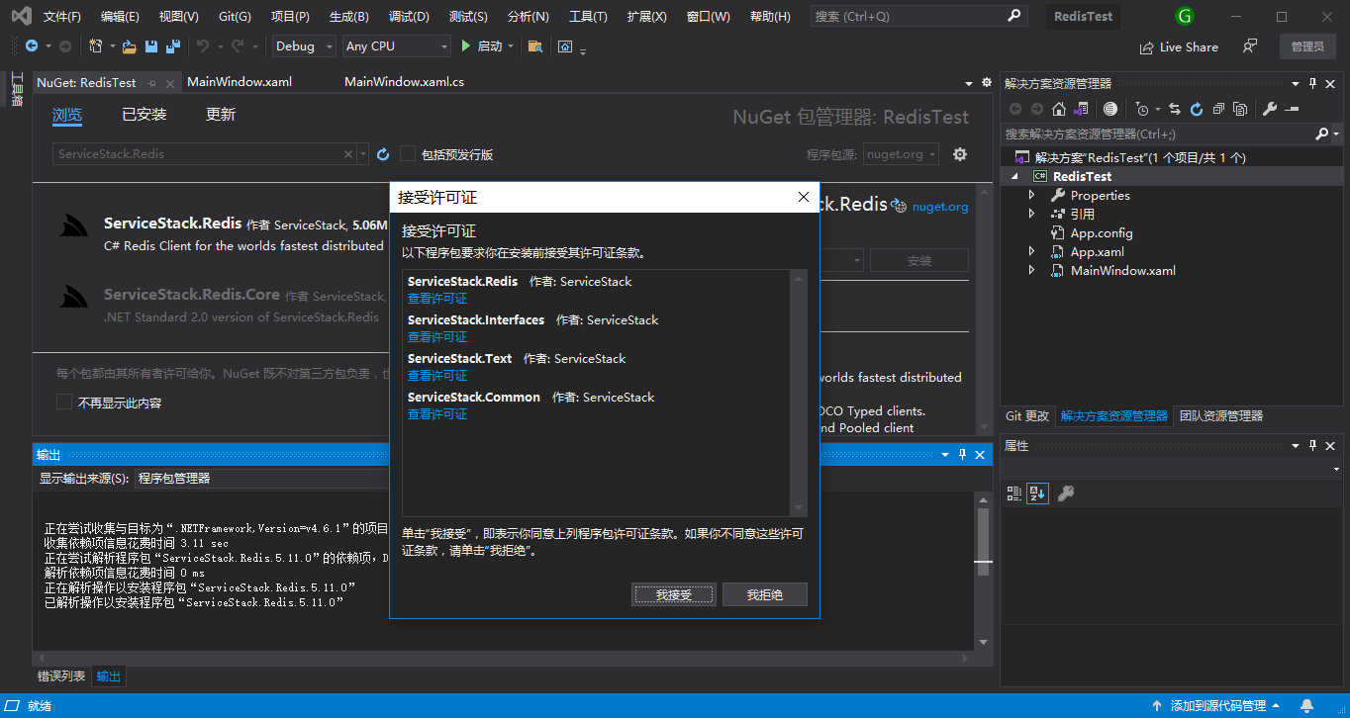Collapse the RedisTest project node
The width and height of the screenshot is (1350, 718).
tap(1014, 176)
